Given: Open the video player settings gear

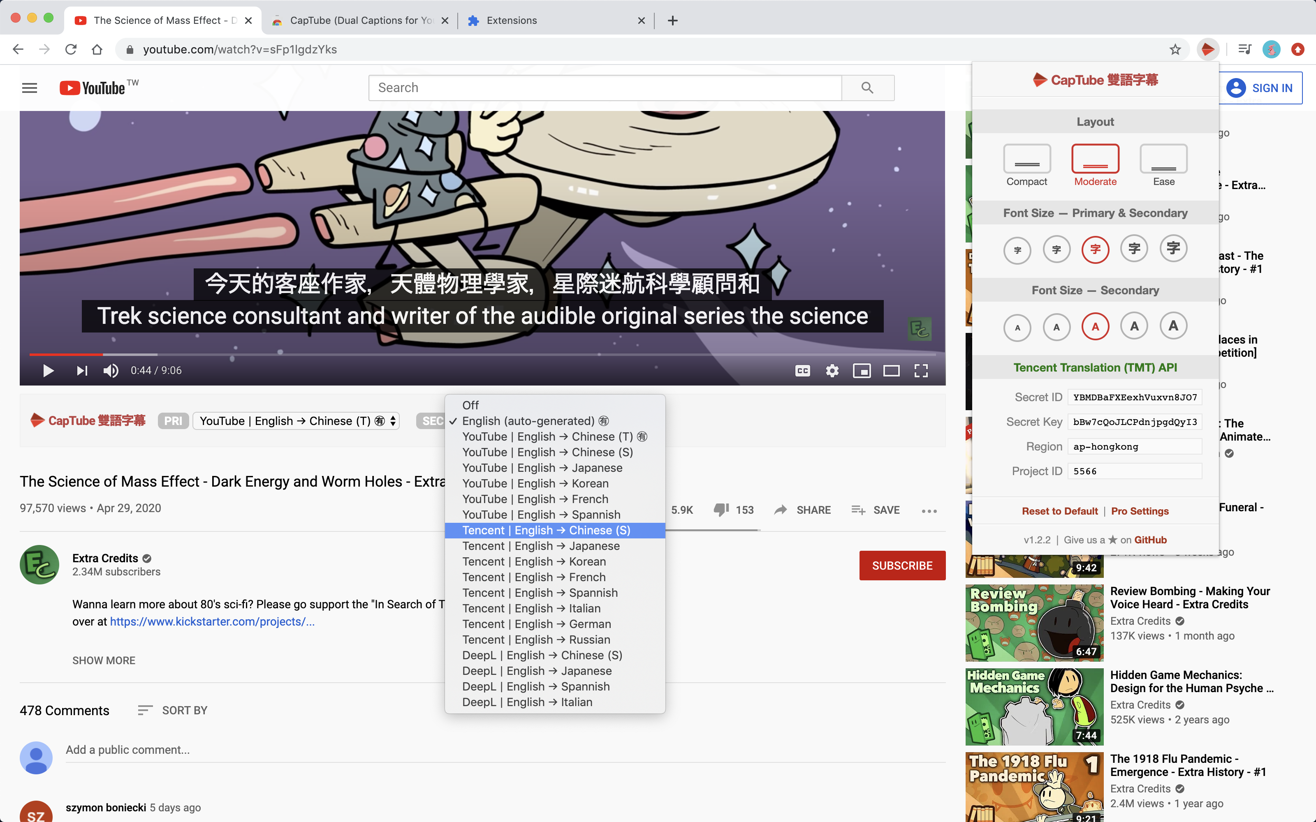Looking at the screenshot, I should (832, 371).
